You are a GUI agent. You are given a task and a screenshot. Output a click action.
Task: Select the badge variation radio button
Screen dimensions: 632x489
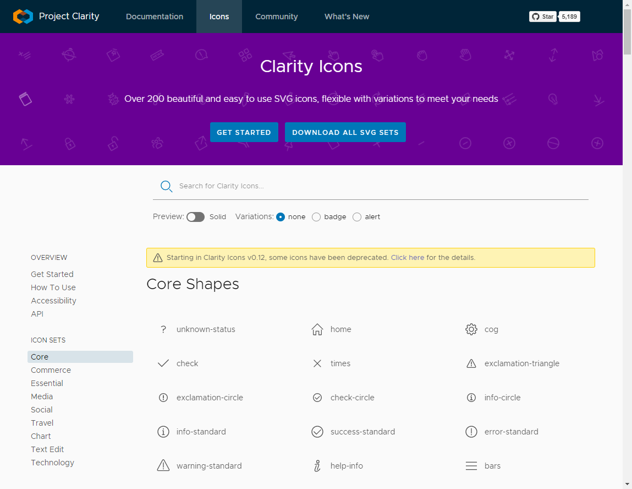316,217
